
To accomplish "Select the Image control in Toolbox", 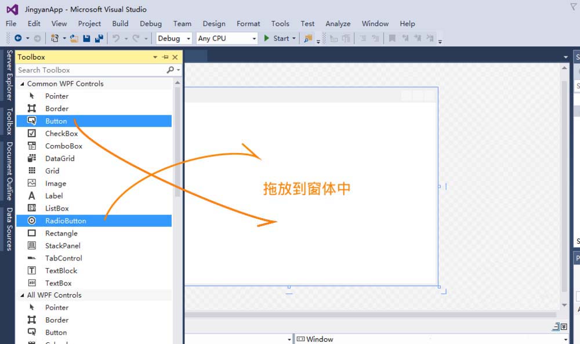I will coord(94,183).
